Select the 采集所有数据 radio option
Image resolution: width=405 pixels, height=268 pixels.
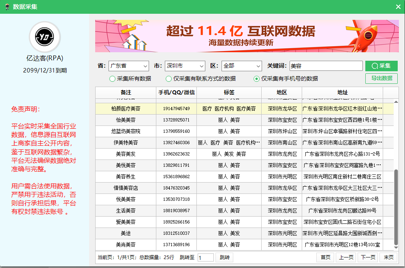(x=113, y=79)
